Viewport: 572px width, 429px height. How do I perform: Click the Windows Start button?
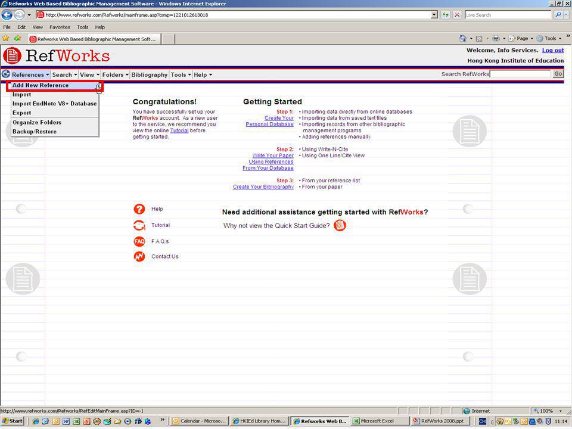[13, 421]
